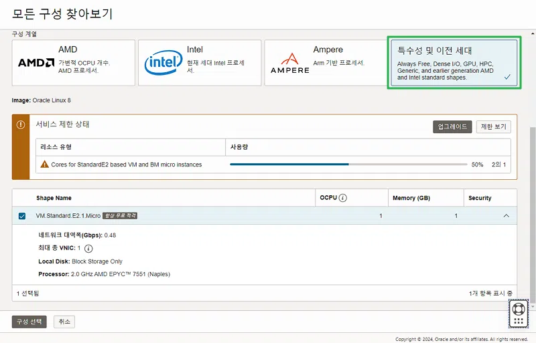The image size is (536, 343).
Task: Click the max VNIC info icon
Action: 88,249
